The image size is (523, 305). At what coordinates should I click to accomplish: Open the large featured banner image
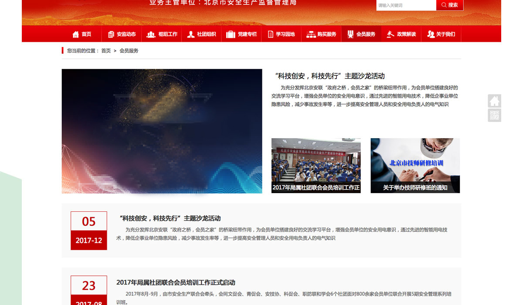tap(162, 131)
